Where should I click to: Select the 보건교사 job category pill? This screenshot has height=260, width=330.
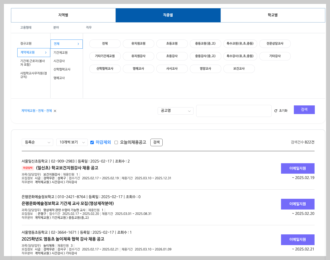click(239, 69)
